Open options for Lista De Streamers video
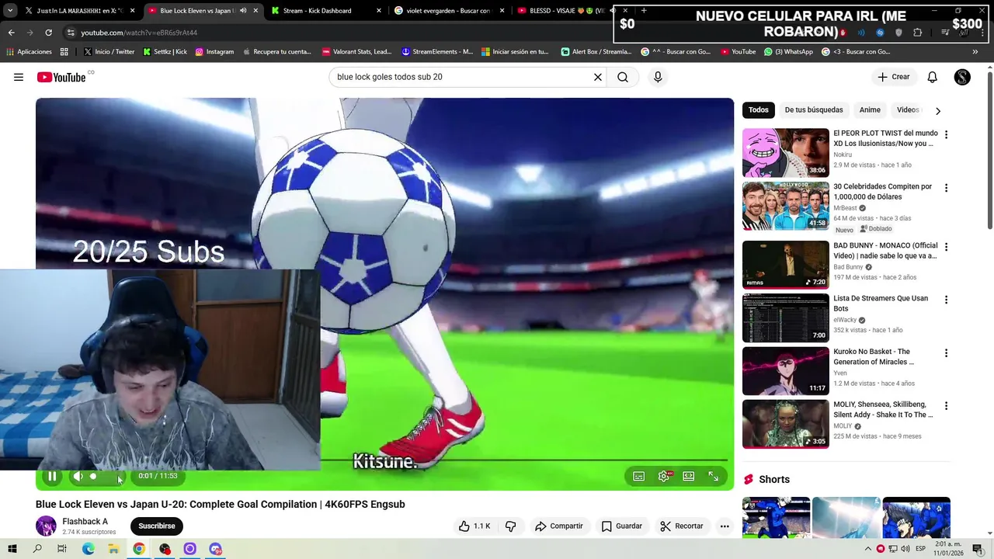 pyautogui.click(x=946, y=300)
